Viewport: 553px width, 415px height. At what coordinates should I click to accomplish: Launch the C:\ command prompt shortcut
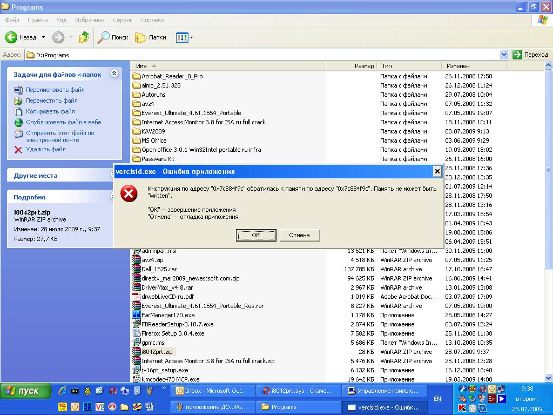(x=75, y=390)
